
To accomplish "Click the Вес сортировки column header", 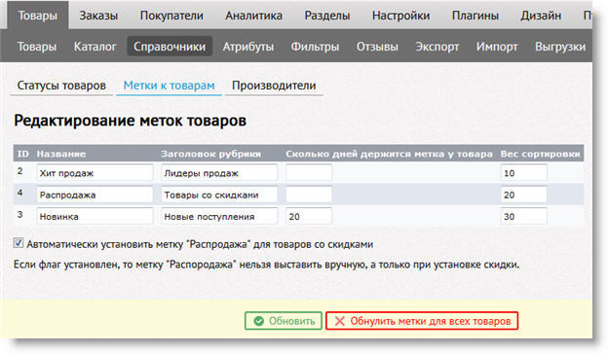I will tap(541, 154).
